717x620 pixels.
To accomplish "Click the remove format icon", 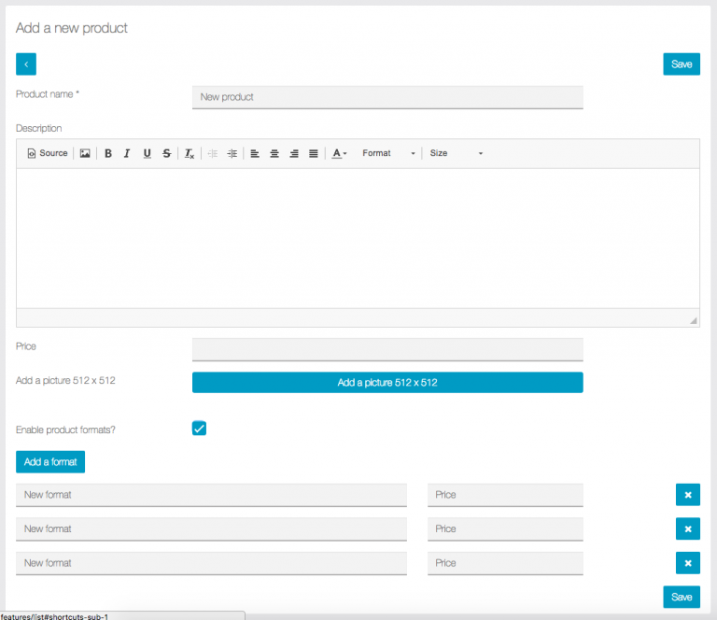I will pos(189,153).
